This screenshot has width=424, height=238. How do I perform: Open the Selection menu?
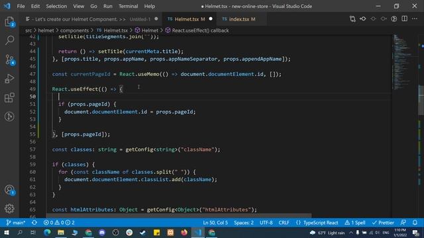[x=56, y=6]
